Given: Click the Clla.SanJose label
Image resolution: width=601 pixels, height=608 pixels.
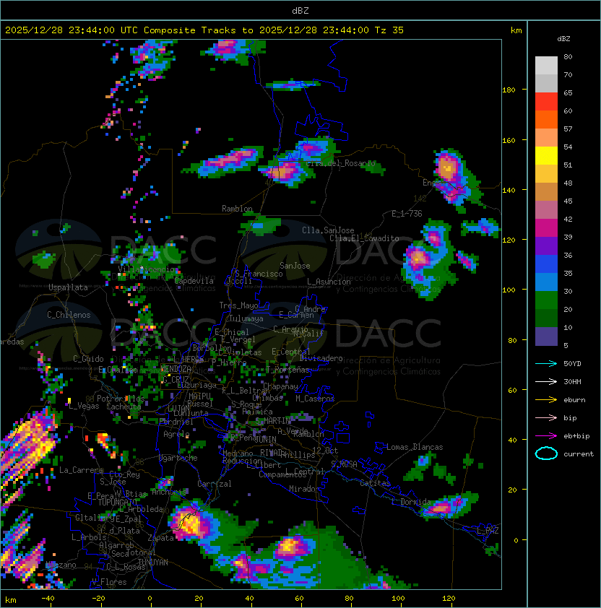Looking at the screenshot, I should click(x=328, y=230).
